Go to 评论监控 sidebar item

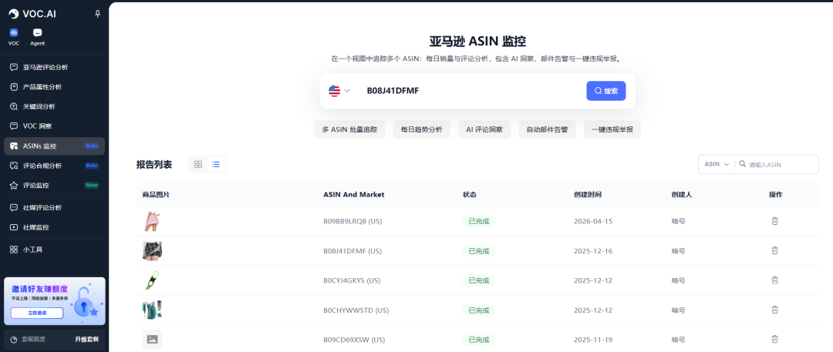pos(36,186)
